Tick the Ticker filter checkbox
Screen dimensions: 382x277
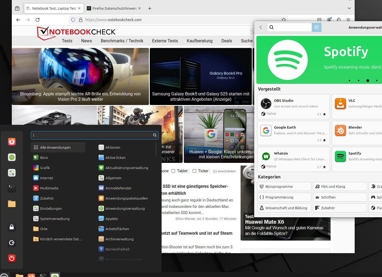[x=194, y=171]
